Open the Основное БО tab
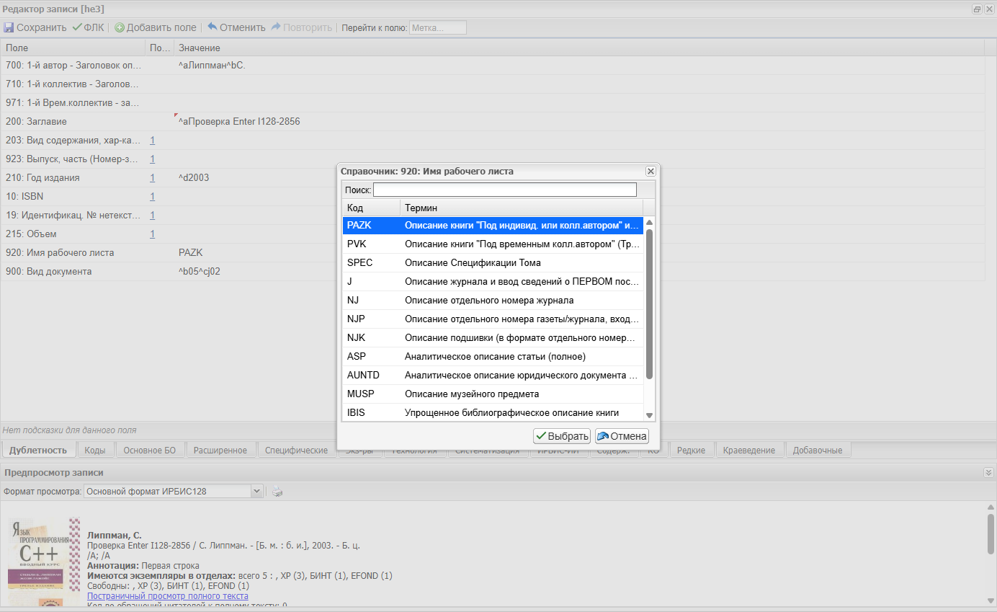Screen dimensions: 997x612 [150, 450]
